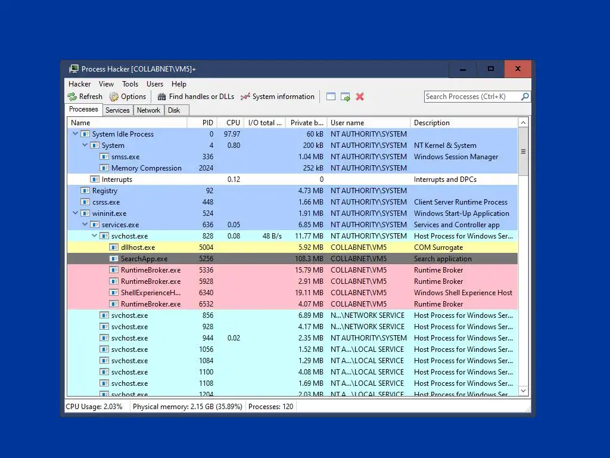Click 'Windows Shell Experience Host' description
The height and width of the screenshot is (458, 610).
[x=463, y=292]
